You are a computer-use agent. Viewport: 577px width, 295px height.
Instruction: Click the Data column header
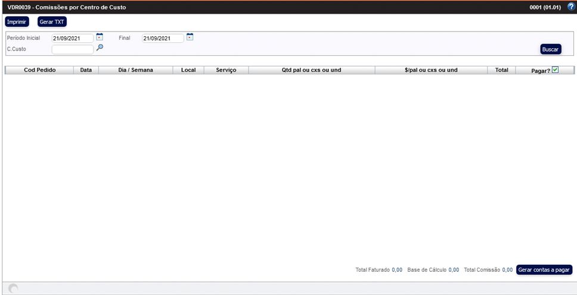tap(86, 70)
